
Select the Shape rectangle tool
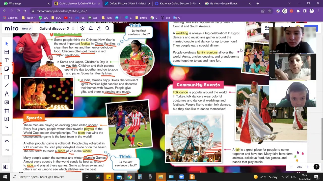[x=7, y=77]
